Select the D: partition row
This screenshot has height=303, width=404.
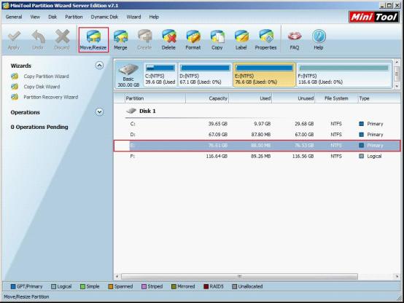tap(257, 135)
